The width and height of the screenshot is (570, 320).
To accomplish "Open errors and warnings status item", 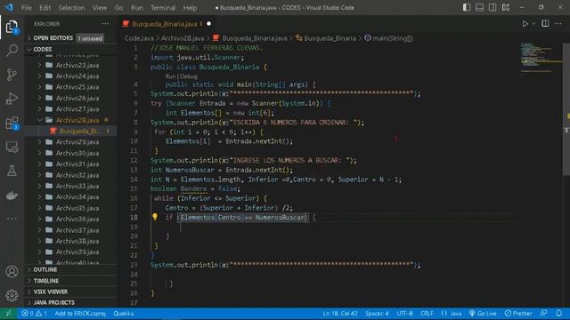I will pos(34,313).
